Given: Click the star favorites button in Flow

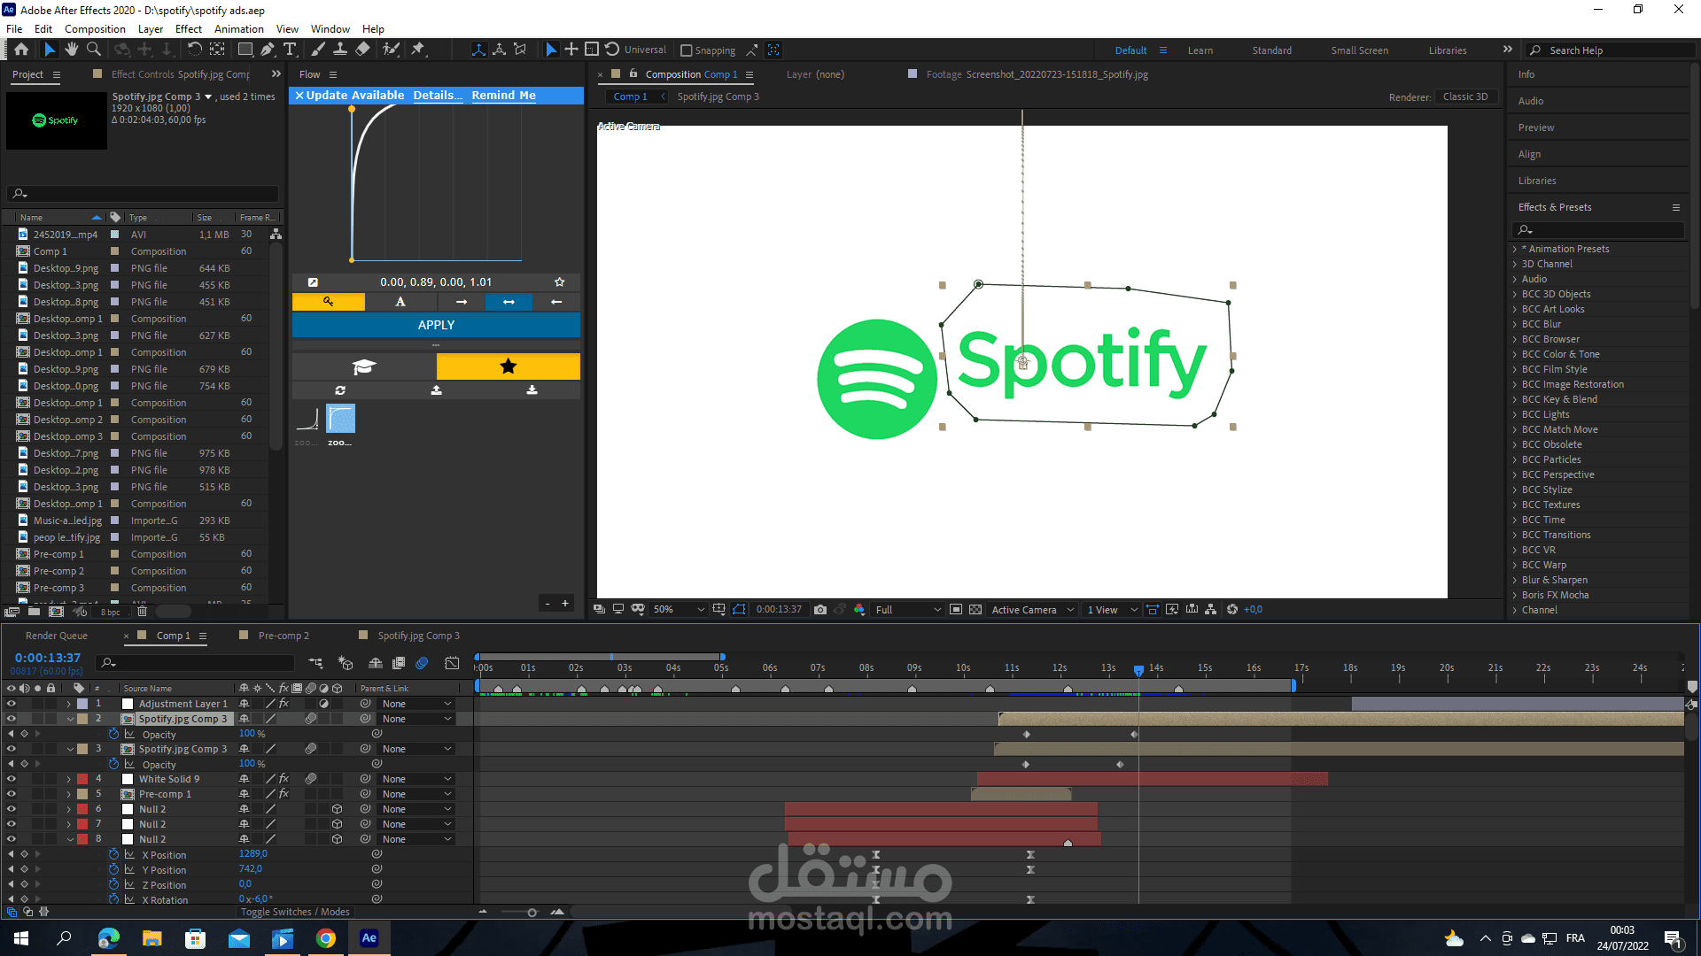Looking at the screenshot, I should click(x=508, y=366).
